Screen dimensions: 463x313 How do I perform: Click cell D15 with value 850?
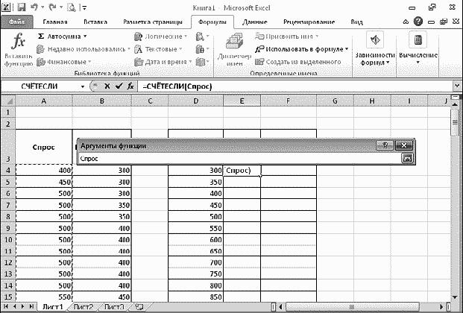point(195,297)
